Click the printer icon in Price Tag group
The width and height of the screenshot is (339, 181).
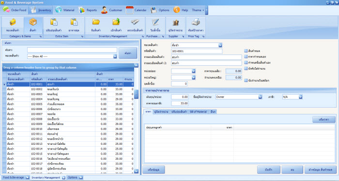point(196,22)
